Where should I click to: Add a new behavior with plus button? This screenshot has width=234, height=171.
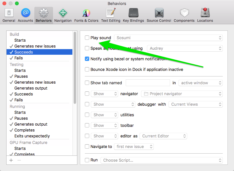coord(11,160)
